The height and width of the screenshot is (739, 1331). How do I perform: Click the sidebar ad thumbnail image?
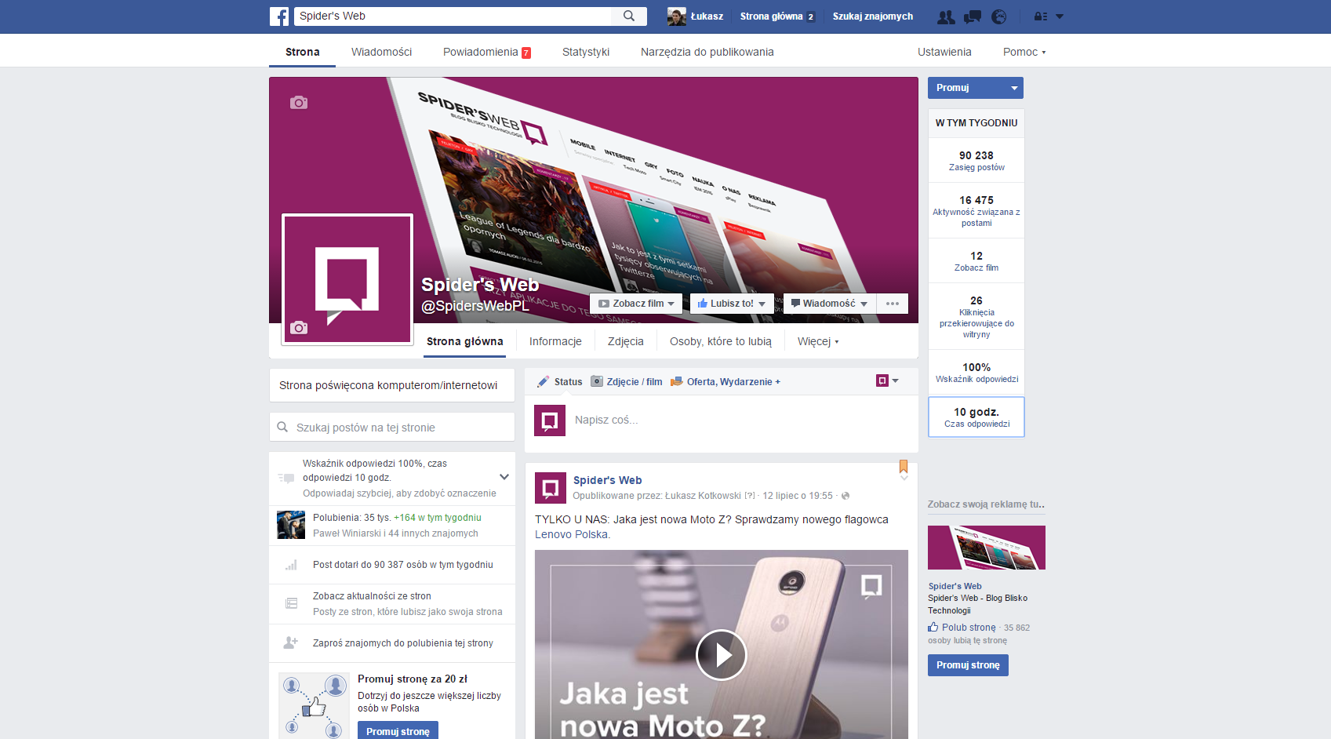click(987, 548)
